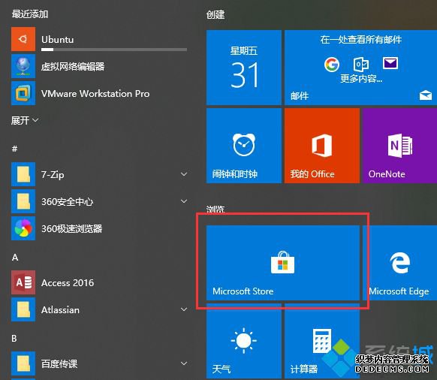Viewport: 437px width, 380px height.
Task: Click the 7-Zip folder icon
Action: coord(23,174)
